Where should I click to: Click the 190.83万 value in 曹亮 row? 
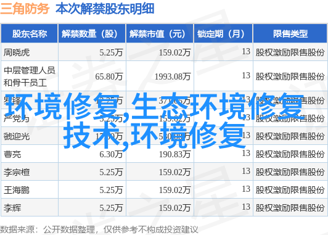pyautogui.click(x=174, y=154)
